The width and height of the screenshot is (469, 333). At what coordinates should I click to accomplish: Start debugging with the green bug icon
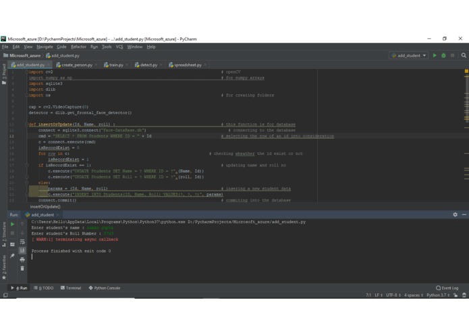443,55
